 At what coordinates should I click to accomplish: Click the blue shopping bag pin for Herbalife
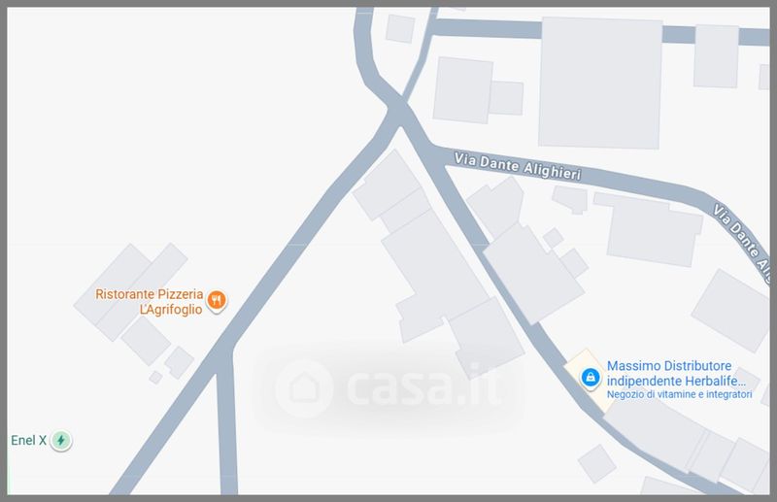[x=591, y=378]
